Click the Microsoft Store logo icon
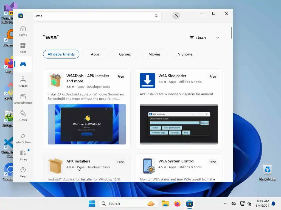The image size is (281, 210). click(x=21, y=16)
